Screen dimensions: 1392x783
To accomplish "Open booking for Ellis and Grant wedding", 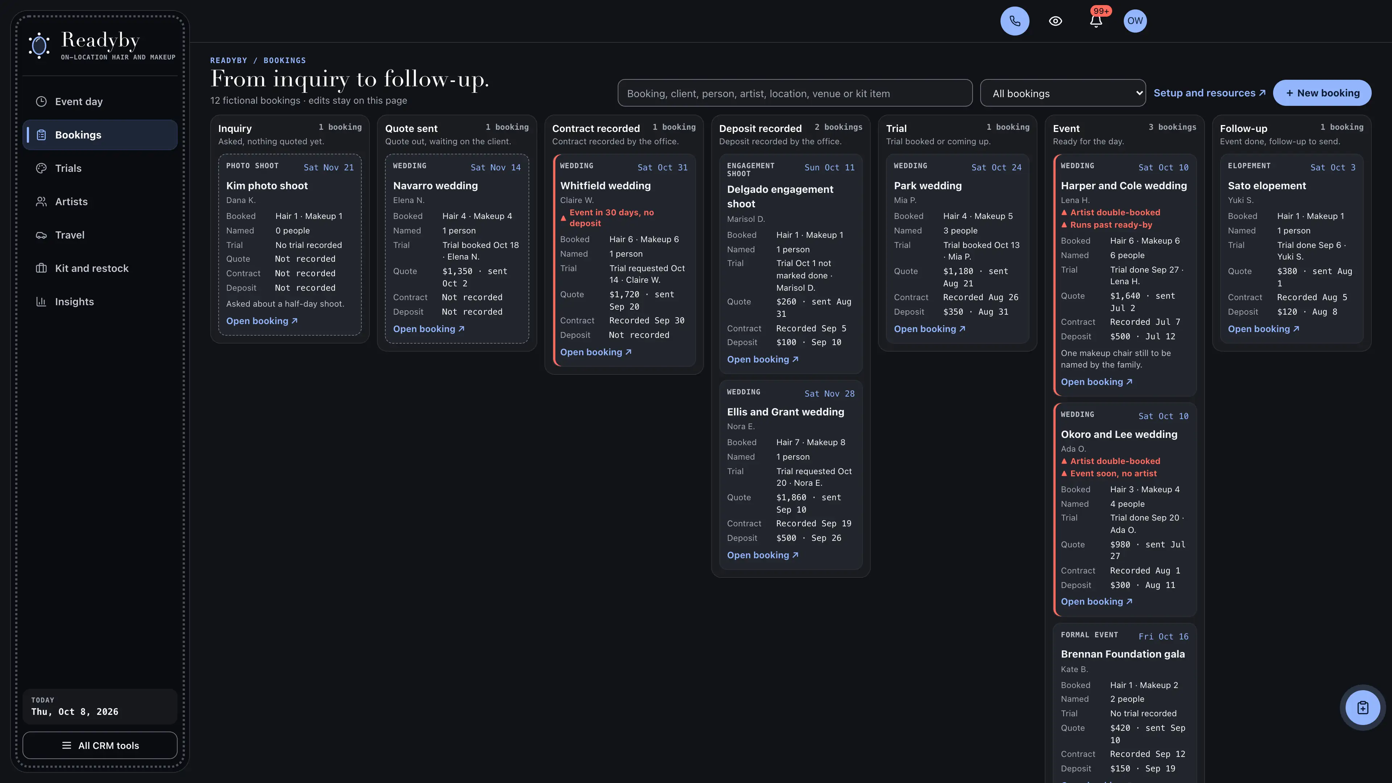I will pyautogui.click(x=763, y=555).
